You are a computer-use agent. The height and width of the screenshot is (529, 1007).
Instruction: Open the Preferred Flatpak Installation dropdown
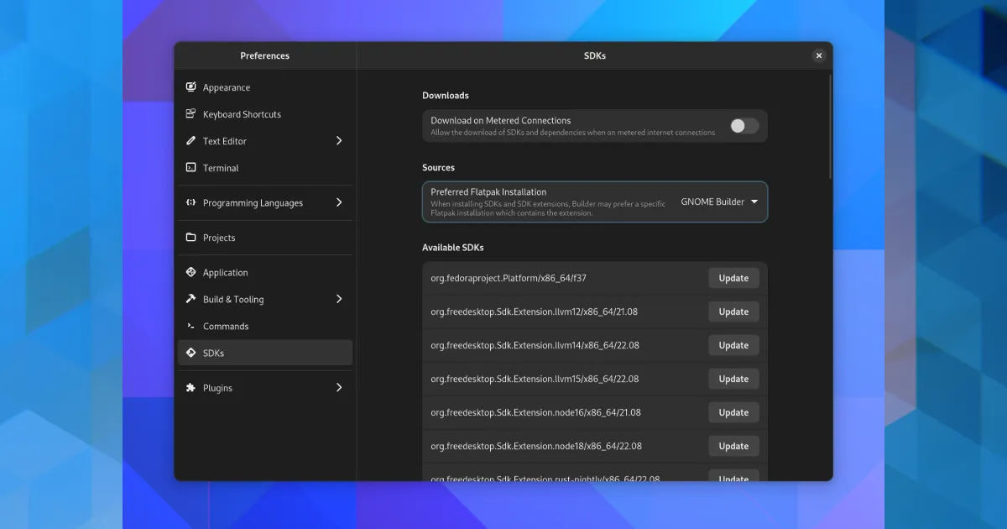click(x=719, y=202)
